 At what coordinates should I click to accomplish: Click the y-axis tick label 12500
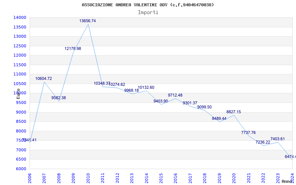pos(20,46)
